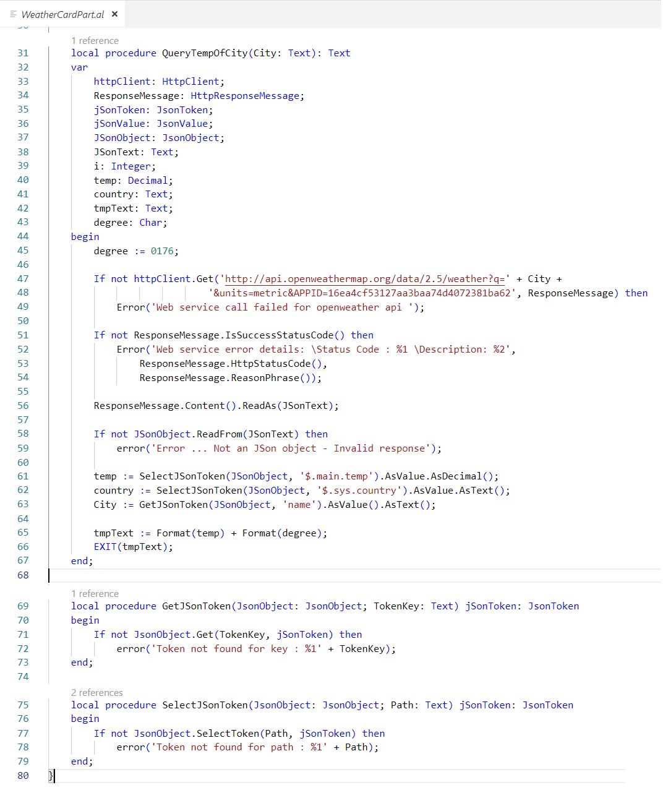
Task: Click GetJSonToken in its procedure declaration
Action: (196, 606)
